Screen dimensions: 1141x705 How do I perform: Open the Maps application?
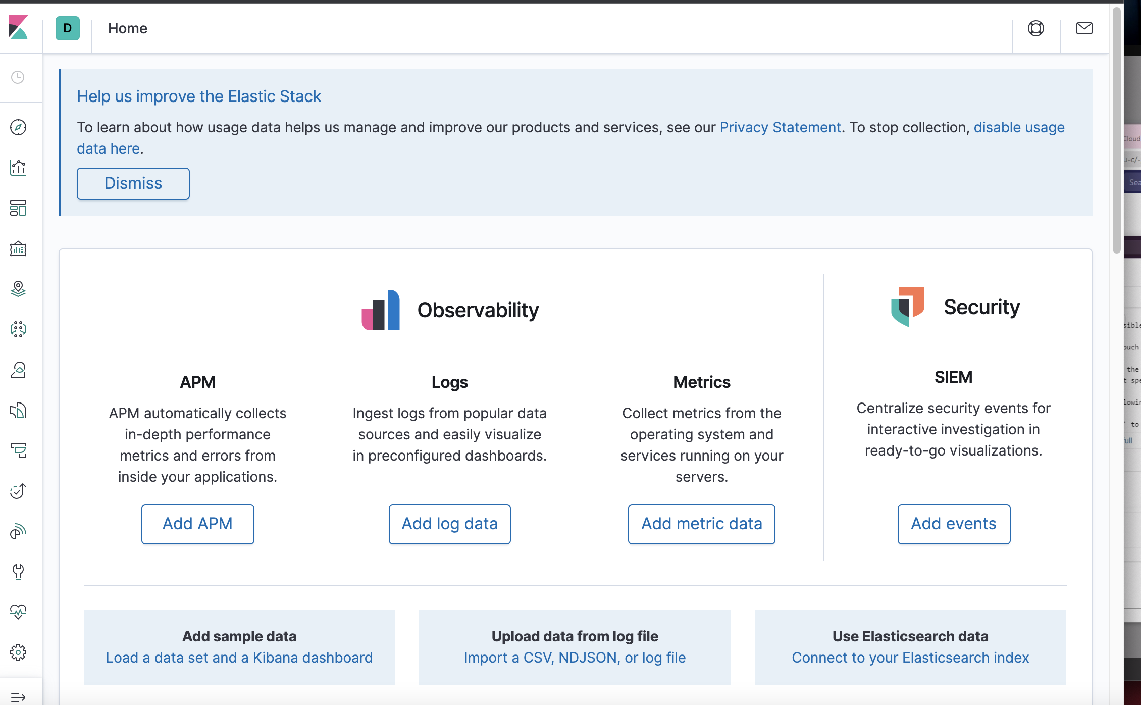(x=18, y=289)
